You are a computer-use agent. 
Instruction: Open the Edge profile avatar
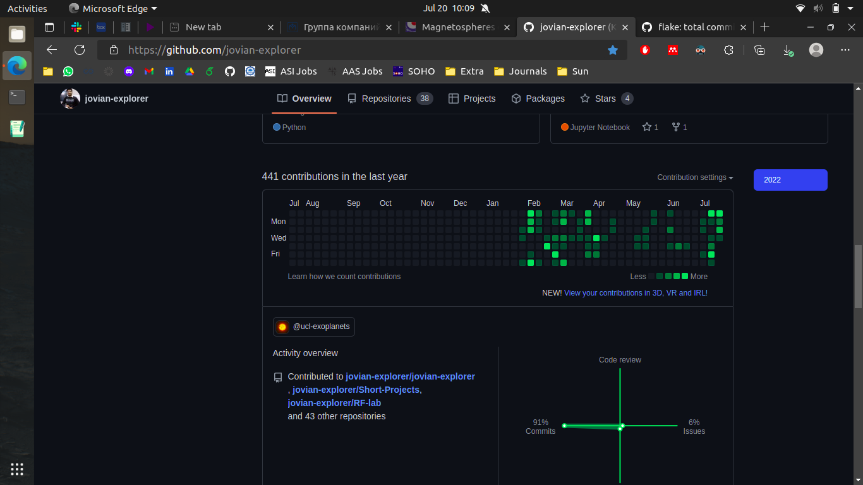tap(816, 50)
